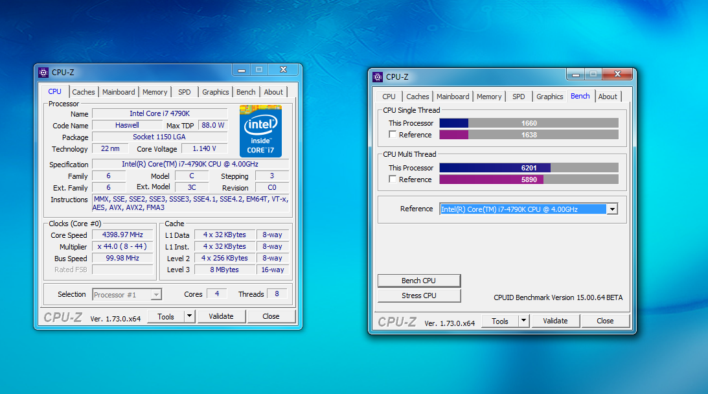Switch to CPU tab in Bench window

389,97
